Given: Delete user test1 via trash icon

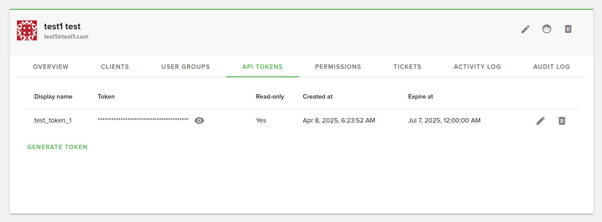Looking at the screenshot, I should coord(568,29).
